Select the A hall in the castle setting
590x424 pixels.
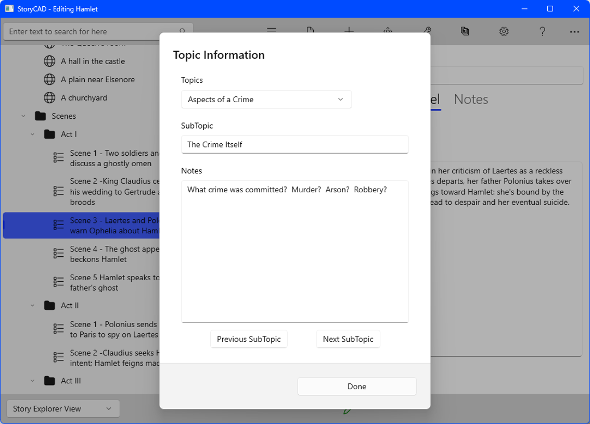(93, 61)
